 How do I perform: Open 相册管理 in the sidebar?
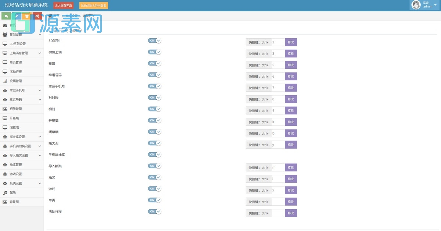[x=16, y=109]
